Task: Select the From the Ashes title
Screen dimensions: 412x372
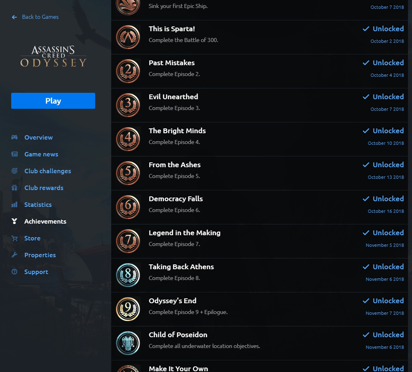Action: 174,165
